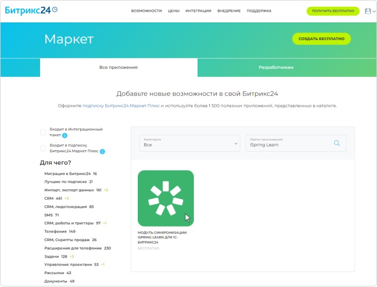This screenshot has height=287, width=377.
Task: Select 'Задачи 128' category
Action: (x=59, y=257)
